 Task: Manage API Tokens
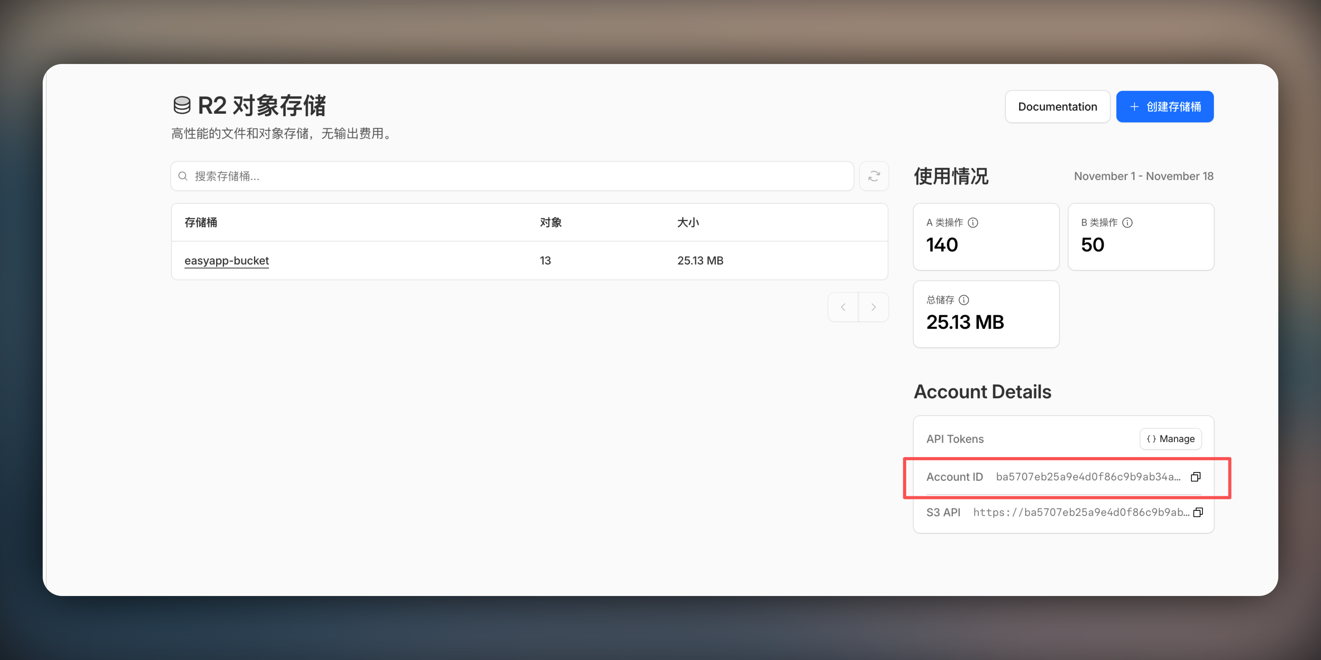[x=1170, y=439]
